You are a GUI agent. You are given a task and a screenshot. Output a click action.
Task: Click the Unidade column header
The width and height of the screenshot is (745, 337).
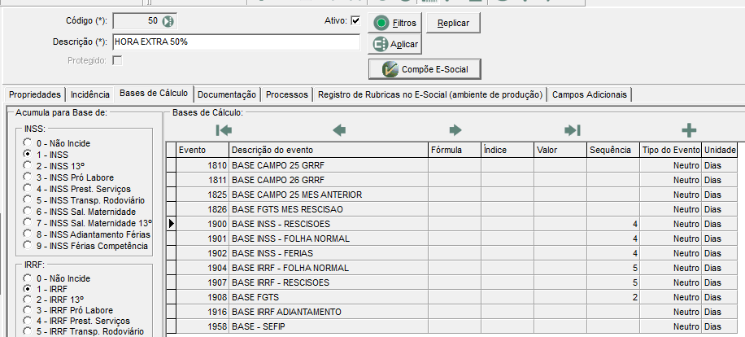(x=720, y=151)
